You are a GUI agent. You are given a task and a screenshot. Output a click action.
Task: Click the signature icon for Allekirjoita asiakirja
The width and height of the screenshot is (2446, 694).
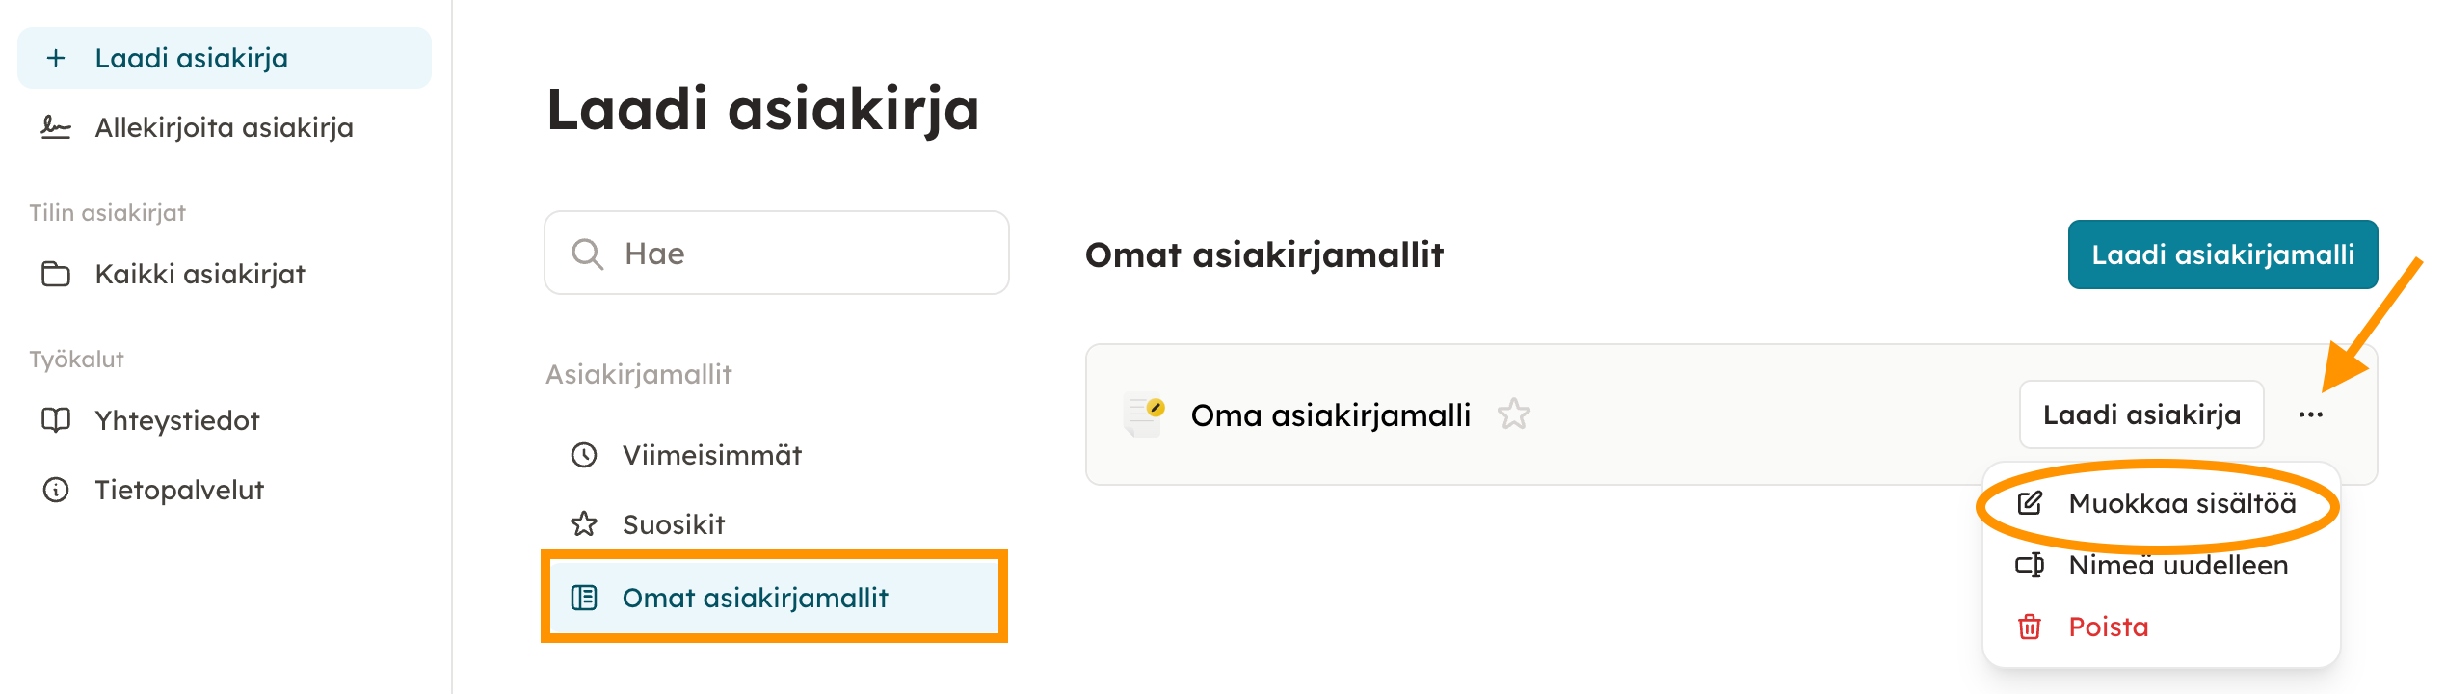(56, 127)
